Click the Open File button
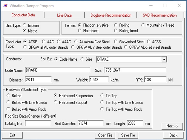Screen dimensions: 187x140 (x=105, y=135)
